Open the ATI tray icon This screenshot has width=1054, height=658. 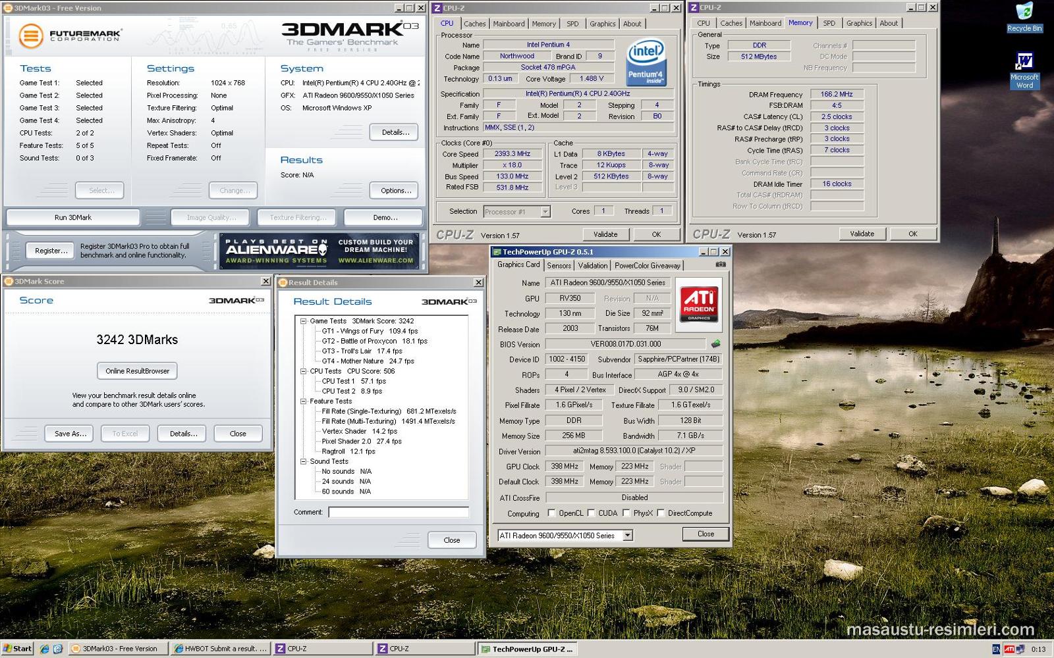pyautogui.click(x=1009, y=649)
